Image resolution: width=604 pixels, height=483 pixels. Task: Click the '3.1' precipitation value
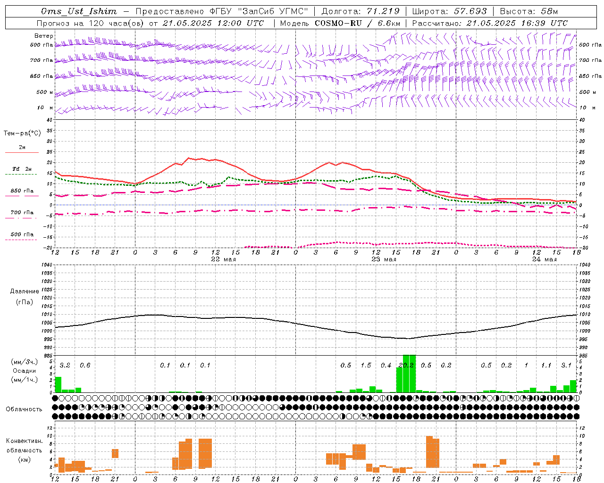566,365
